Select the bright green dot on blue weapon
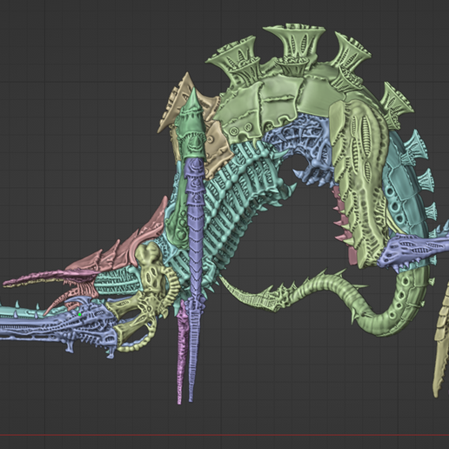Image resolution: width=449 pixels, height=449 pixels. (79, 315)
